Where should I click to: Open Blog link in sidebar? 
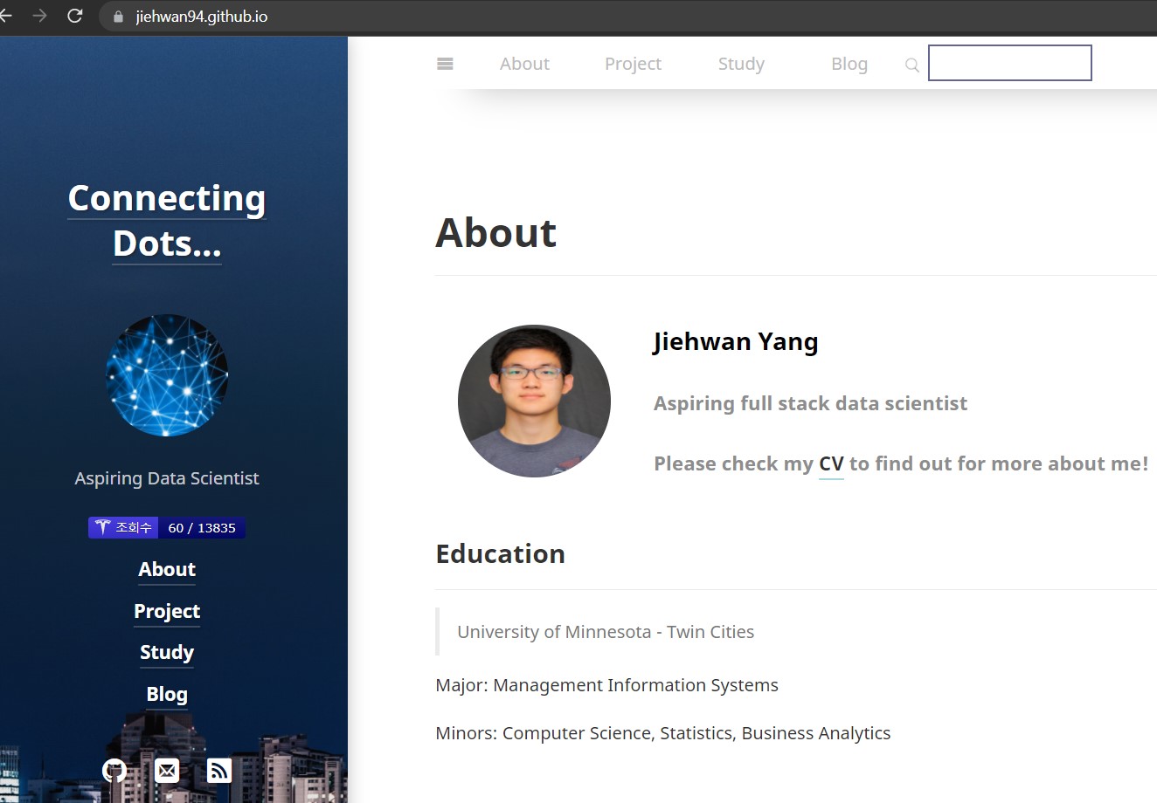167,694
